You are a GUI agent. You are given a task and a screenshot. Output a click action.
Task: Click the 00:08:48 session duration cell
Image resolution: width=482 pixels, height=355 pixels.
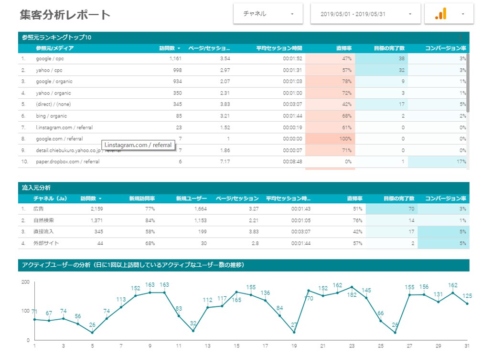292,162
